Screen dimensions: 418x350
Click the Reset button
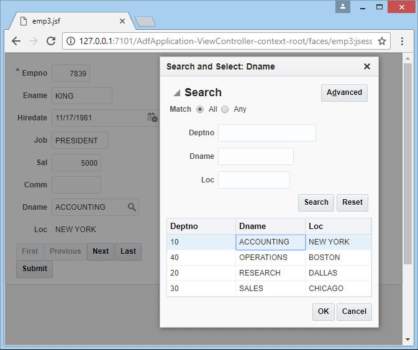[x=352, y=202]
